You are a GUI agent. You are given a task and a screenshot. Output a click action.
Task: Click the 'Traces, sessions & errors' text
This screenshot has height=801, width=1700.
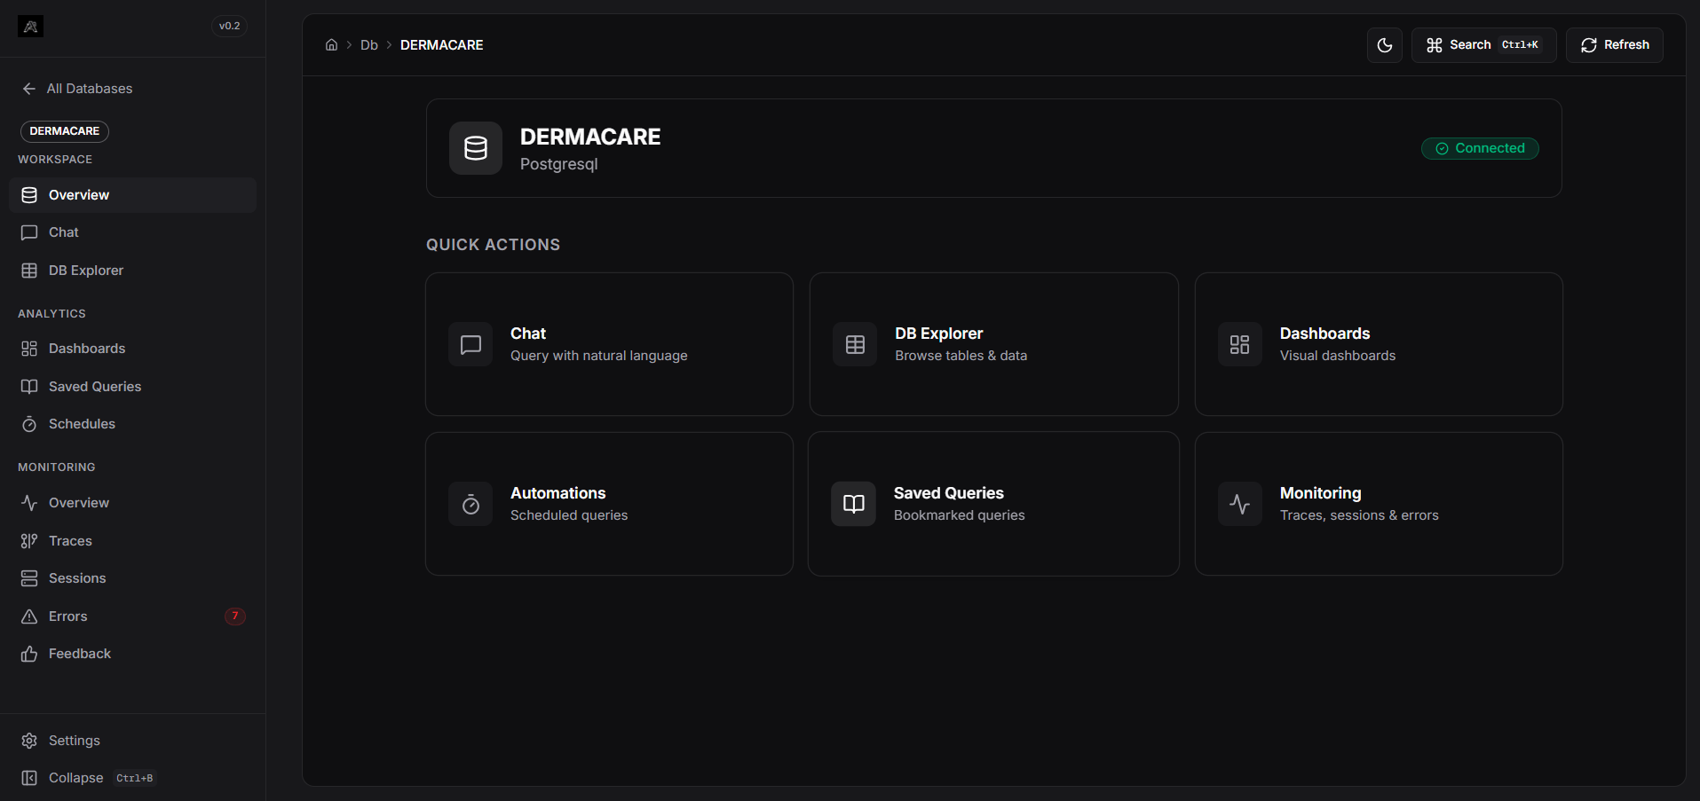tap(1359, 515)
